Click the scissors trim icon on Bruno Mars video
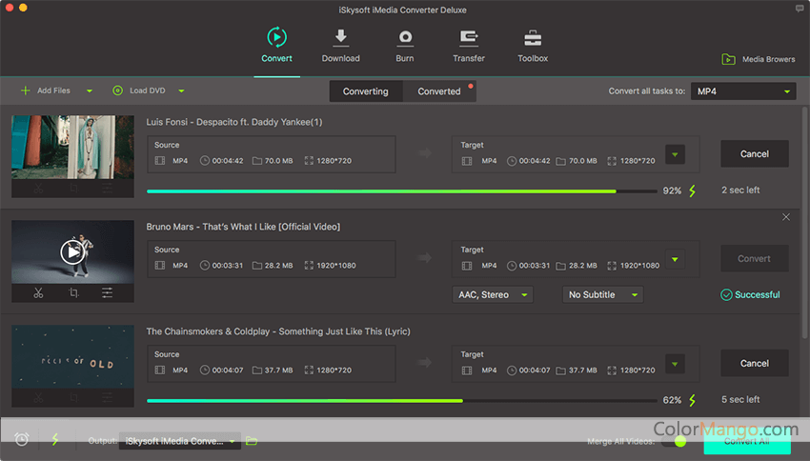The height and width of the screenshot is (461, 810). point(39,293)
